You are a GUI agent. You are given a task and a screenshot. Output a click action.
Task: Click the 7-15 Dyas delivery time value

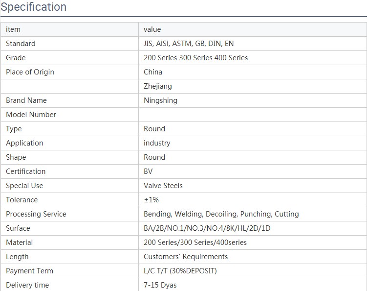pyautogui.click(x=160, y=285)
